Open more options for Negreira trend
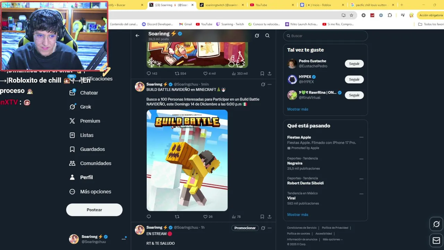444x250 pixels. click(361, 159)
